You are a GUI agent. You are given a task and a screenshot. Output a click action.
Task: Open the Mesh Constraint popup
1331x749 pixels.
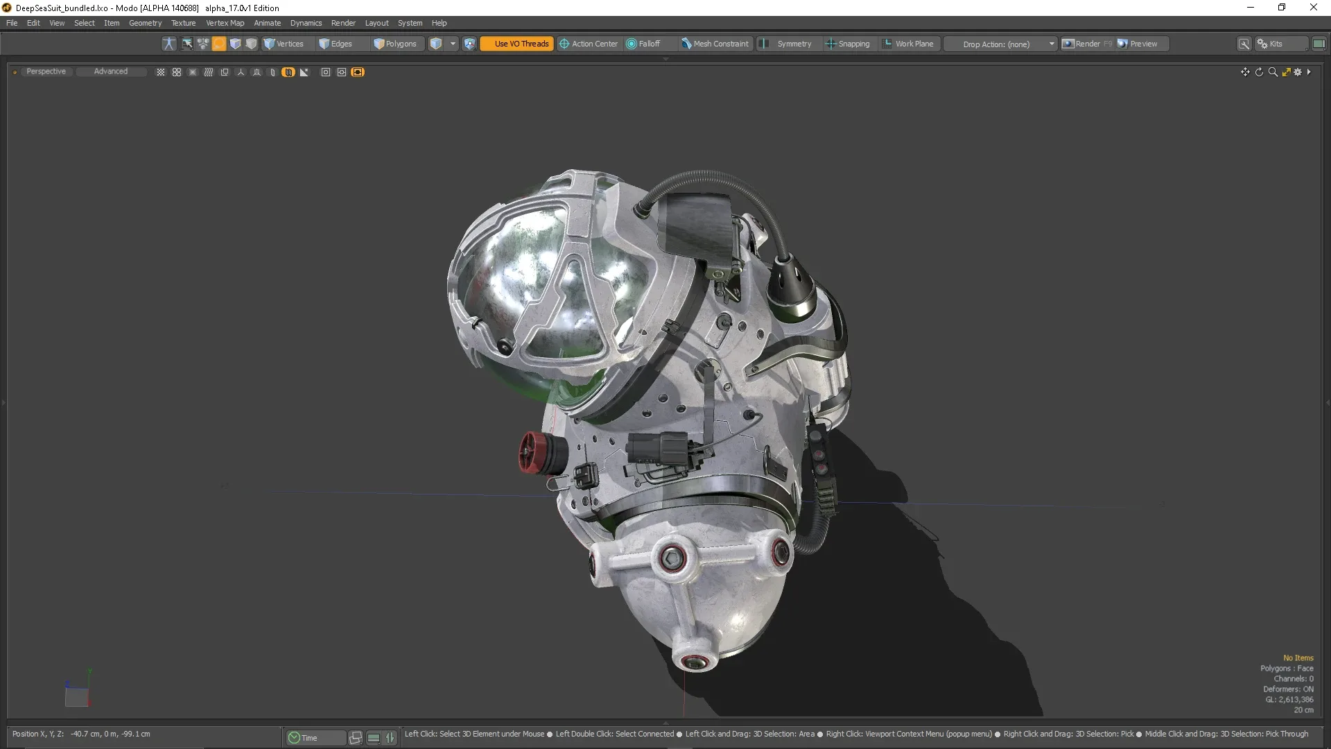715,44
